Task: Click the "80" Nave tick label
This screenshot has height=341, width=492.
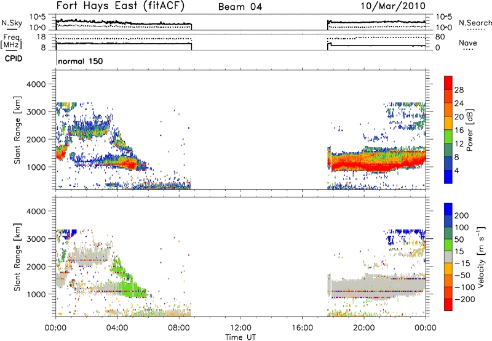Action: click(440, 37)
